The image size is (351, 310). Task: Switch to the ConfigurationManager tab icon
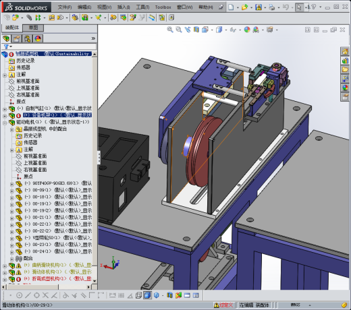coord(27,38)
